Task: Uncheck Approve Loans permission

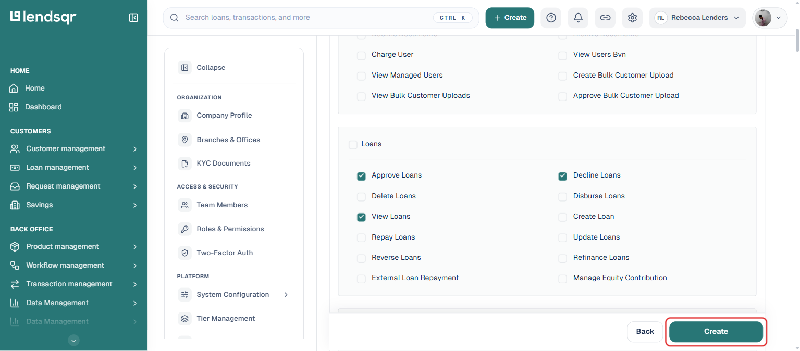Action: (361, 176)
